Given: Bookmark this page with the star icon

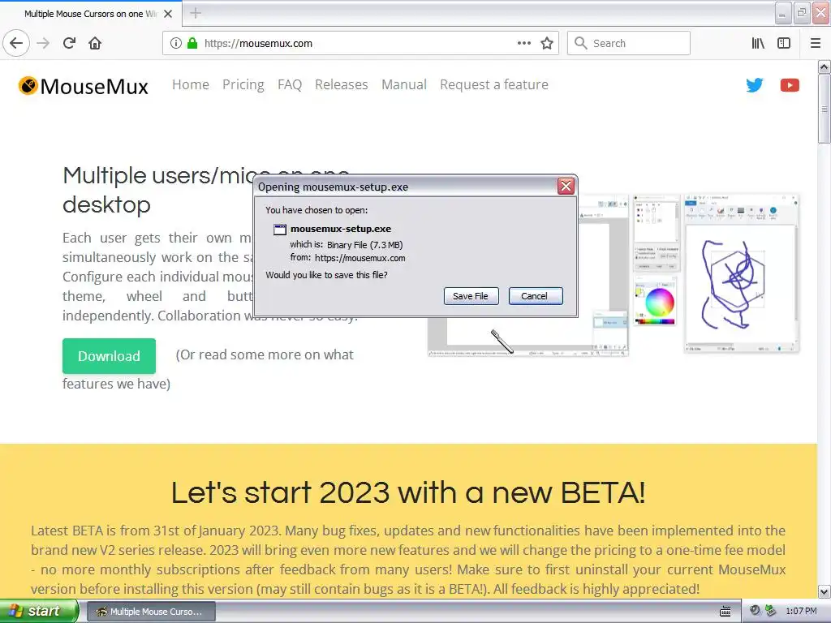Looking at the screenshot, I should (547, 43).
